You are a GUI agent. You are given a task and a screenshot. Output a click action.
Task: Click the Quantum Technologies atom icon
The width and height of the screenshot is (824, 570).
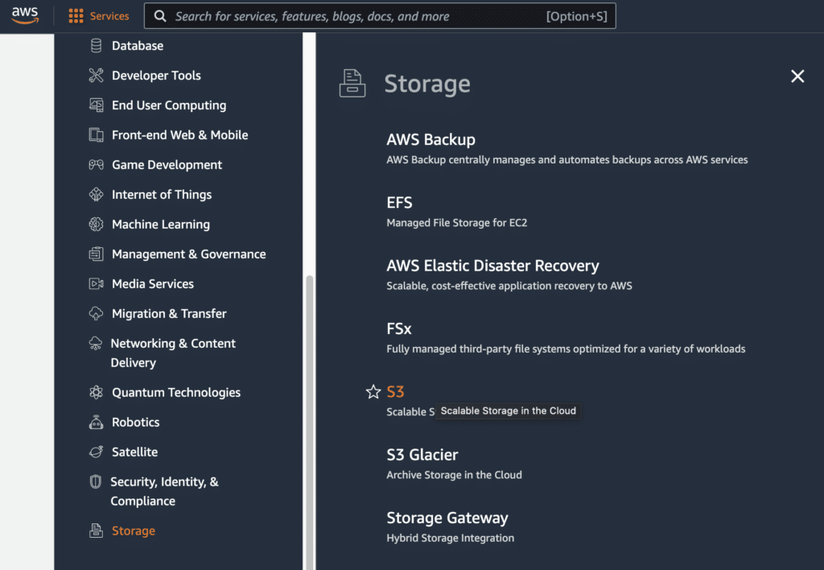point(97,393)
